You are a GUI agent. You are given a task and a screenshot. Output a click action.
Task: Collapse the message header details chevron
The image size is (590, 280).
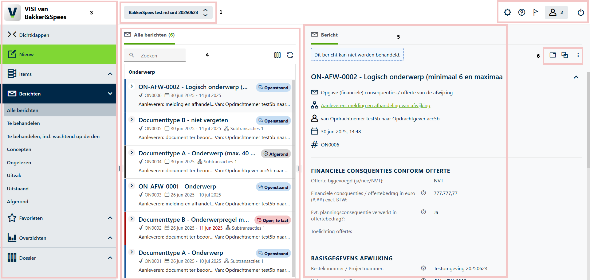pos(576,77)
